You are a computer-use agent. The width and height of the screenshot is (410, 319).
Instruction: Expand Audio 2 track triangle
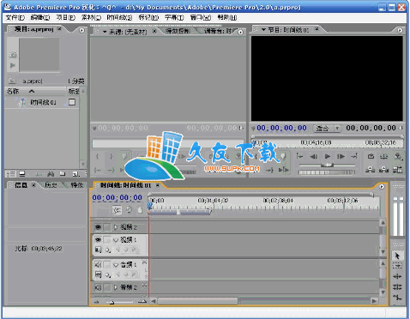pyautogui.click(x=116, y=287)
